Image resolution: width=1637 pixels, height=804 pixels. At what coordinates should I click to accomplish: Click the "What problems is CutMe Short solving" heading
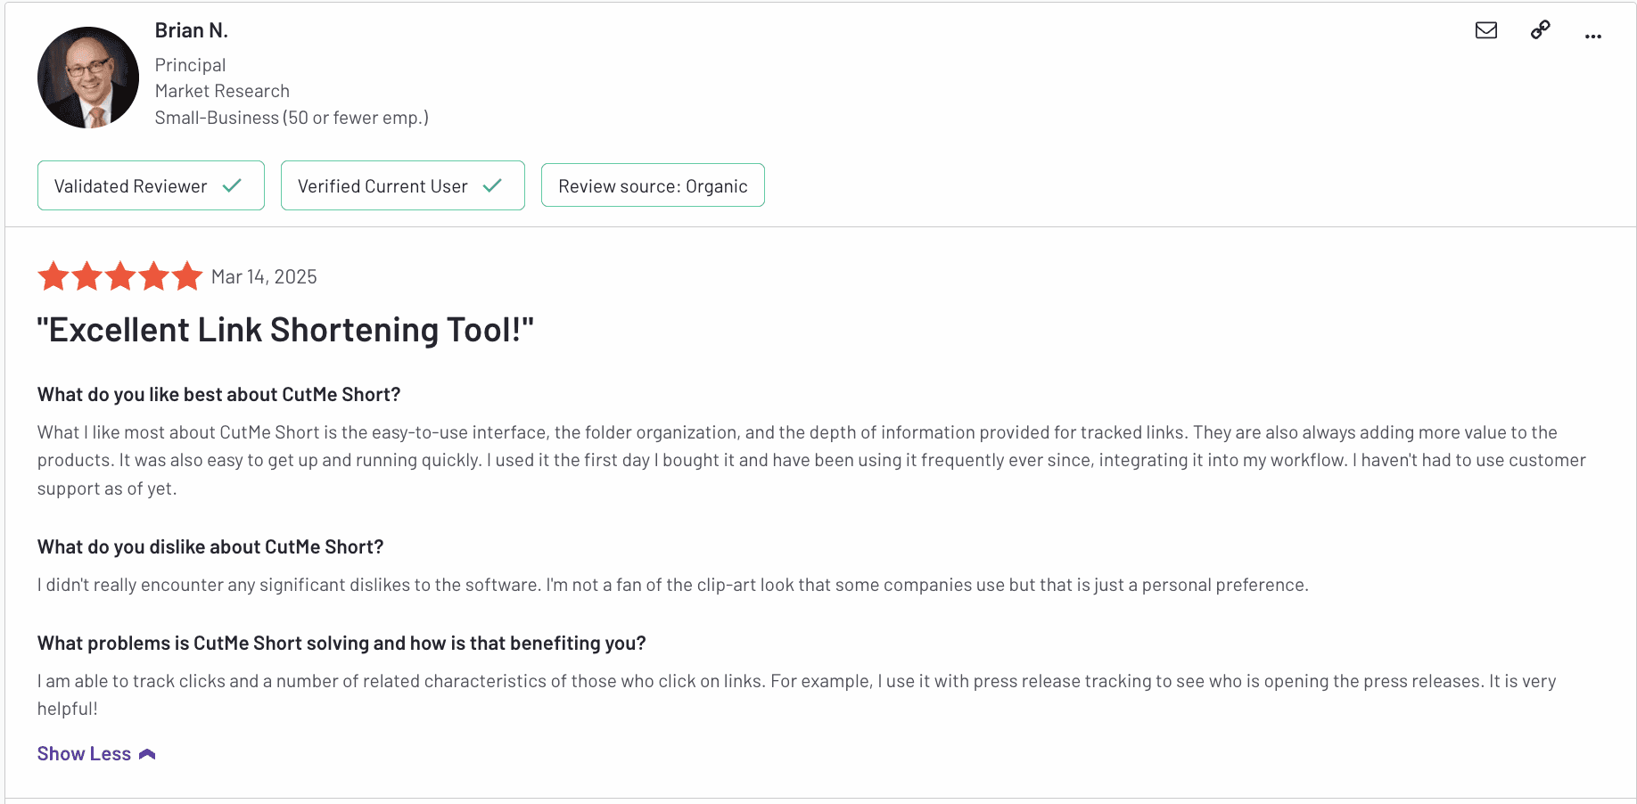(341, 644)
